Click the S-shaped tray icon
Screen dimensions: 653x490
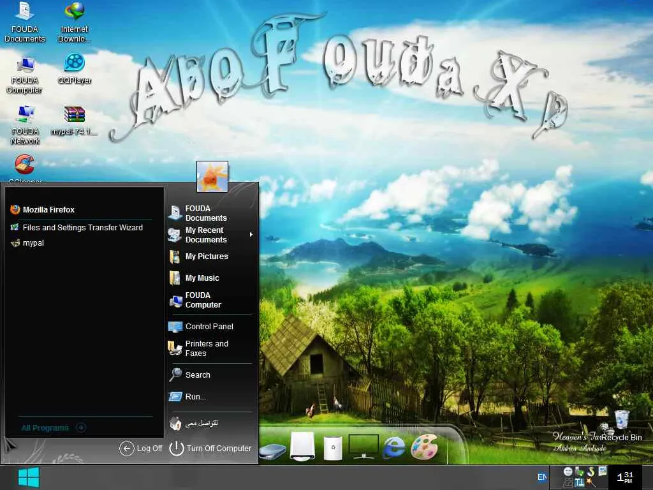591,471
